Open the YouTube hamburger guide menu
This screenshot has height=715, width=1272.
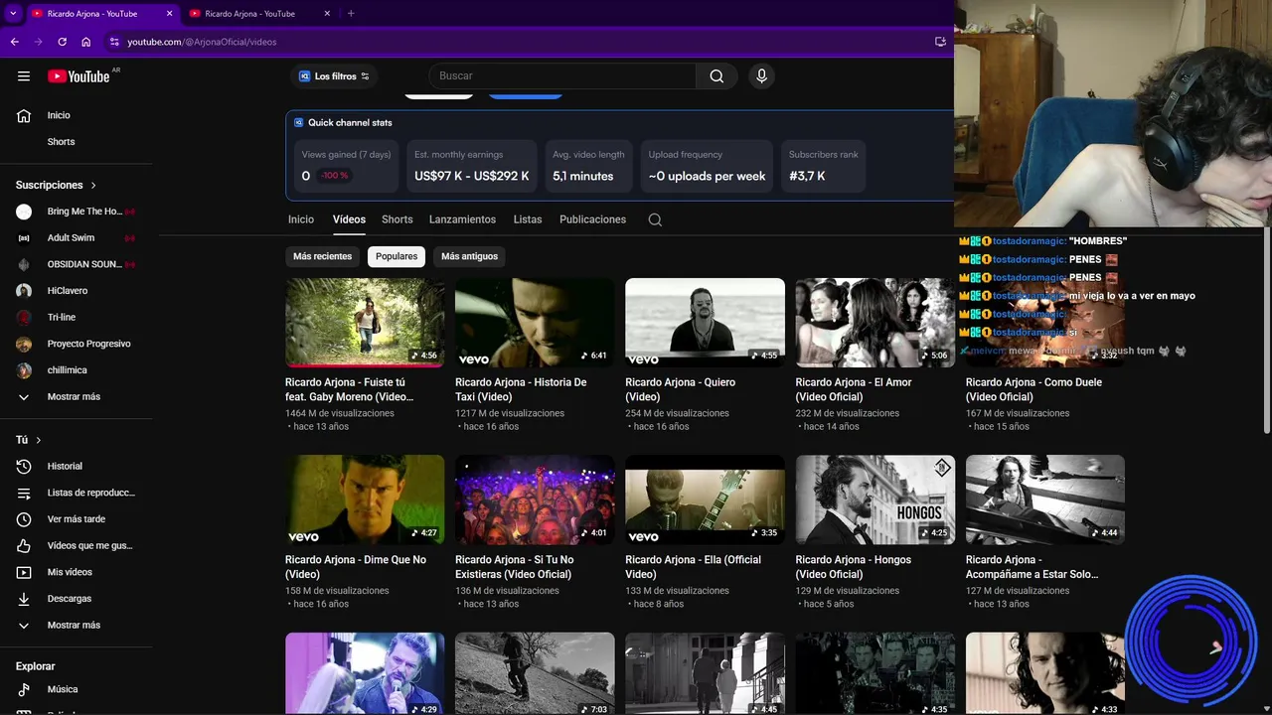coord(24,76)
